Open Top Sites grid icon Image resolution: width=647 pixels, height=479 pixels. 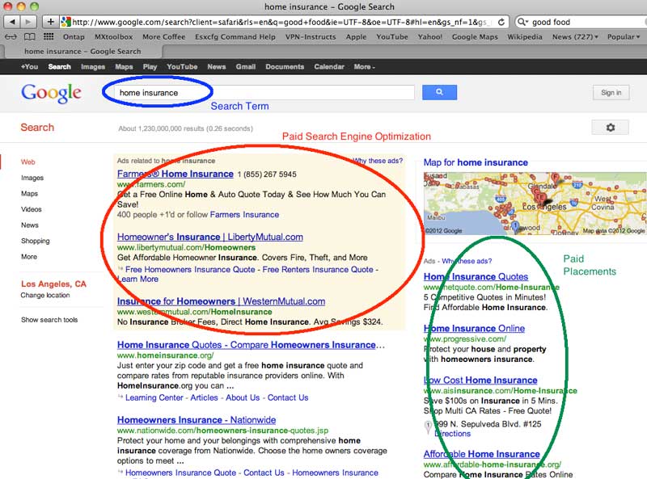point(49,36)
